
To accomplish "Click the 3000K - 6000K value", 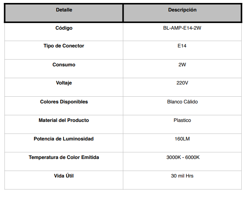I will point(183,157).
